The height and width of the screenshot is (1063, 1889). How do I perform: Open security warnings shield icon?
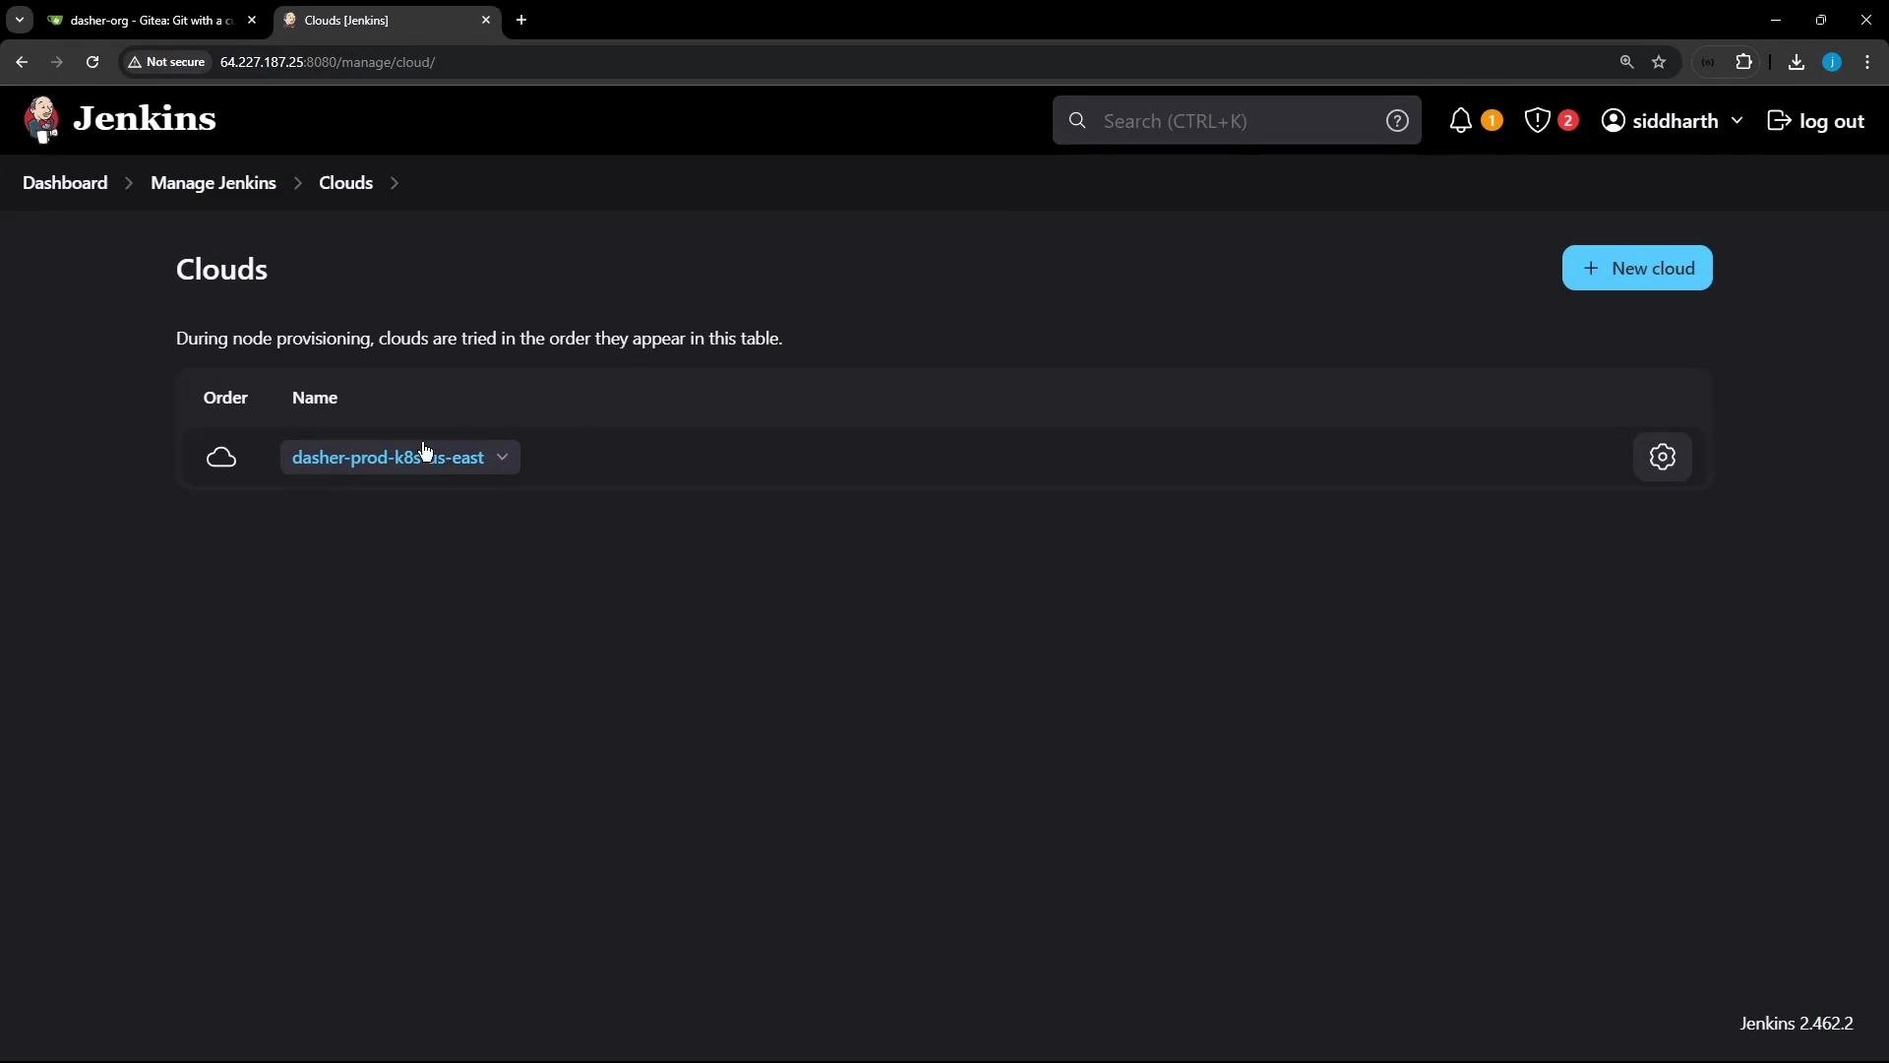click(x=1538, y=120)
